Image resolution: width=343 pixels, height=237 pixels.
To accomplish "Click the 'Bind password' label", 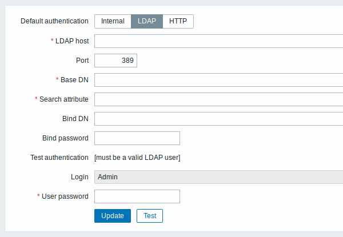I will click(65, 138).
